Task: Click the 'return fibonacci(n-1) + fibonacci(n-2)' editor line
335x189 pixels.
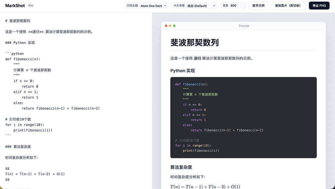Action: [61, 108]
